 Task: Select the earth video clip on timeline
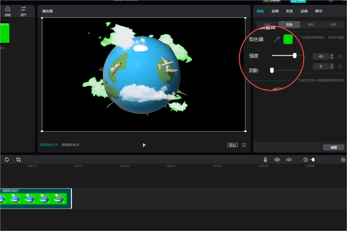[36, 199]
